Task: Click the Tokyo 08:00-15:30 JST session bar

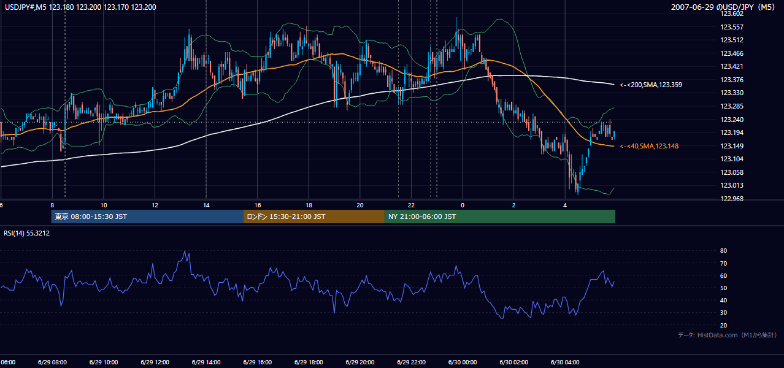Action: 148,217
